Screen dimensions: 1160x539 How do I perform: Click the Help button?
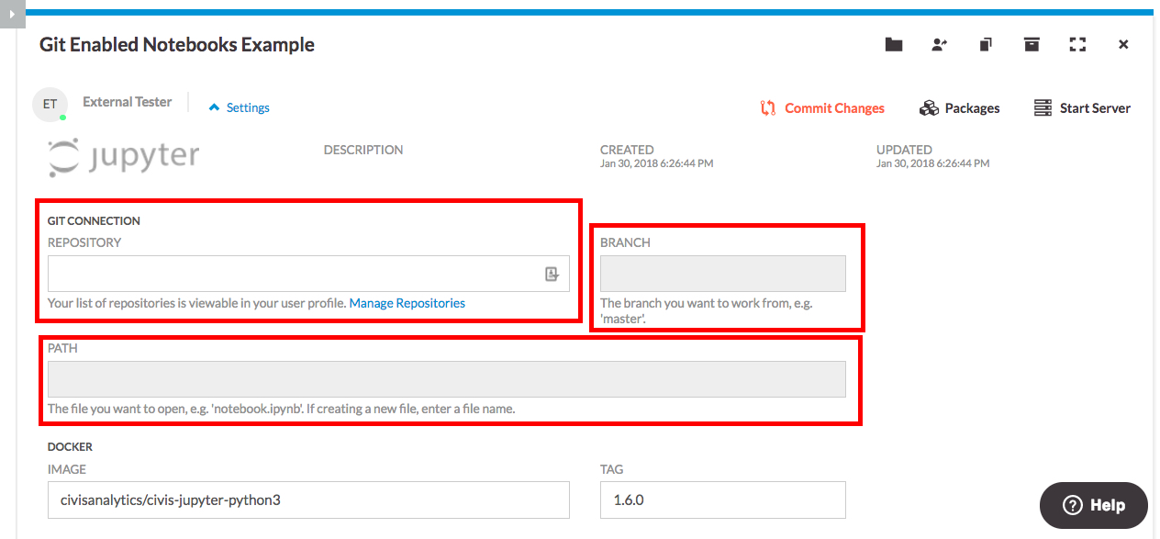(x=1093, y=505)
